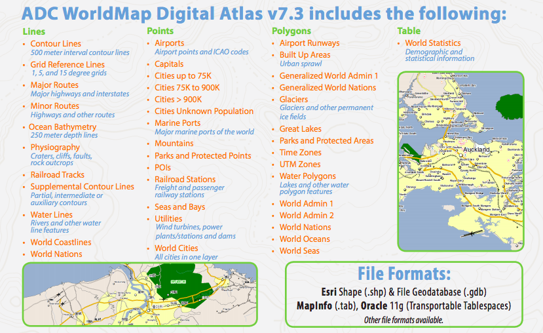Screen dimensions: 543x333
Task: Click 'Time Zones' entry
Action: point(300,153)
